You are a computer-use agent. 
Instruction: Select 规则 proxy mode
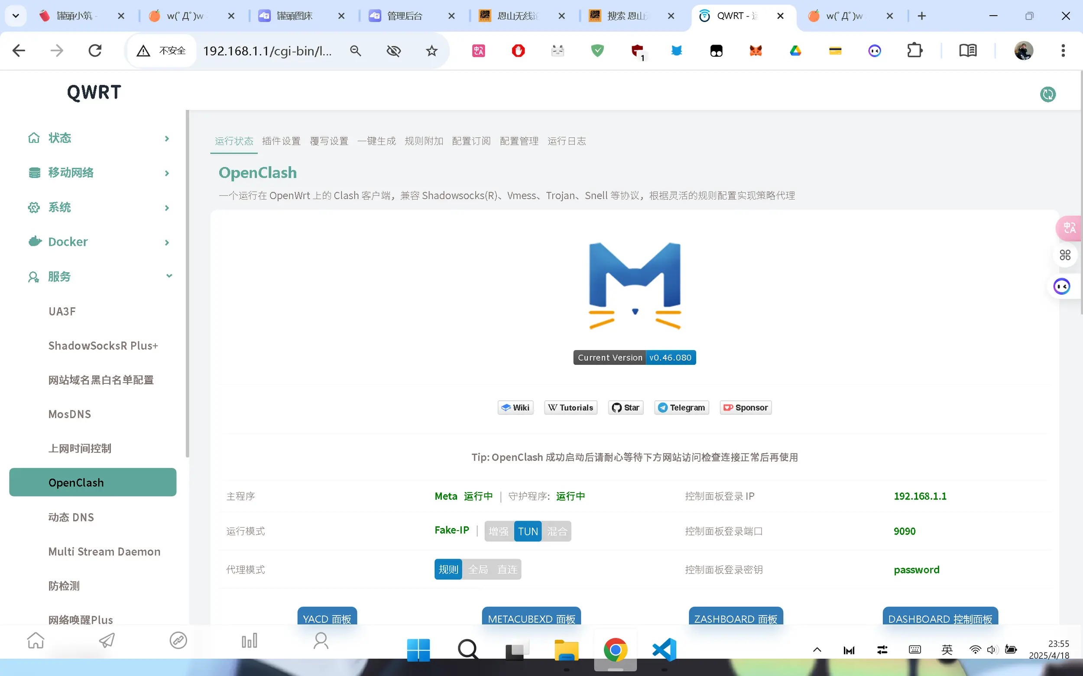[448, 569]
